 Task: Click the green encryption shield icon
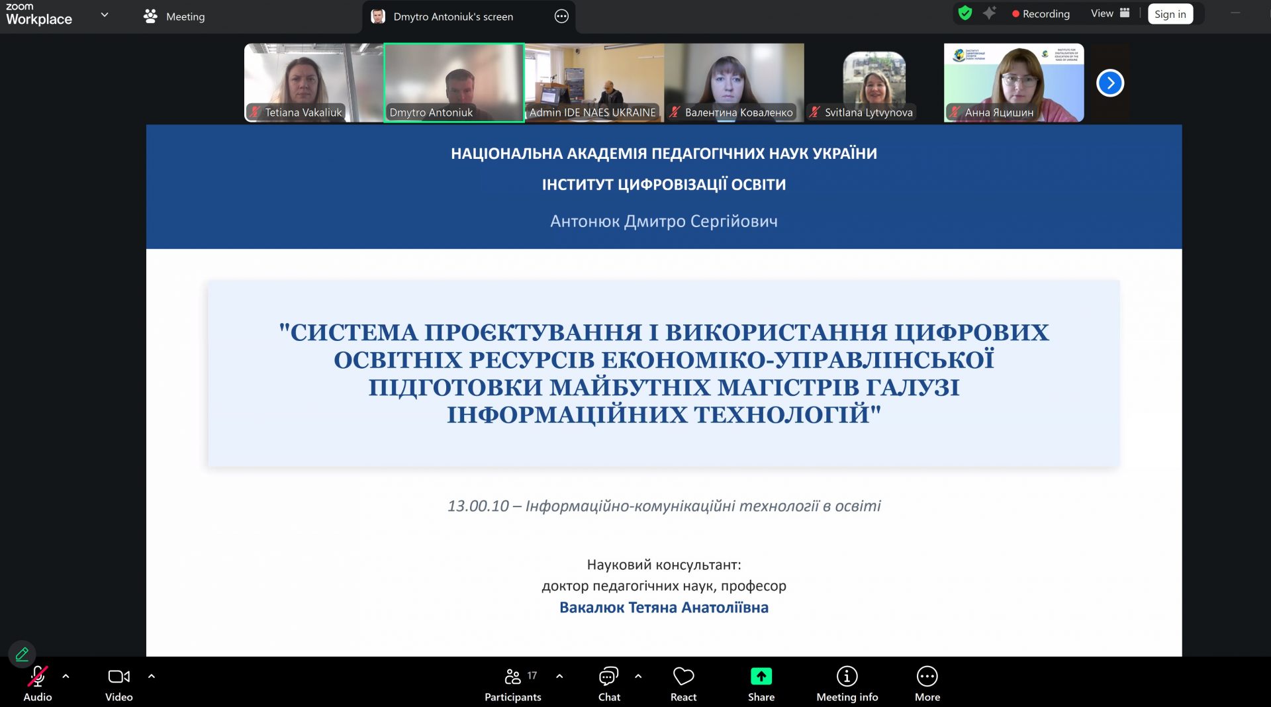tap(965, 13)
